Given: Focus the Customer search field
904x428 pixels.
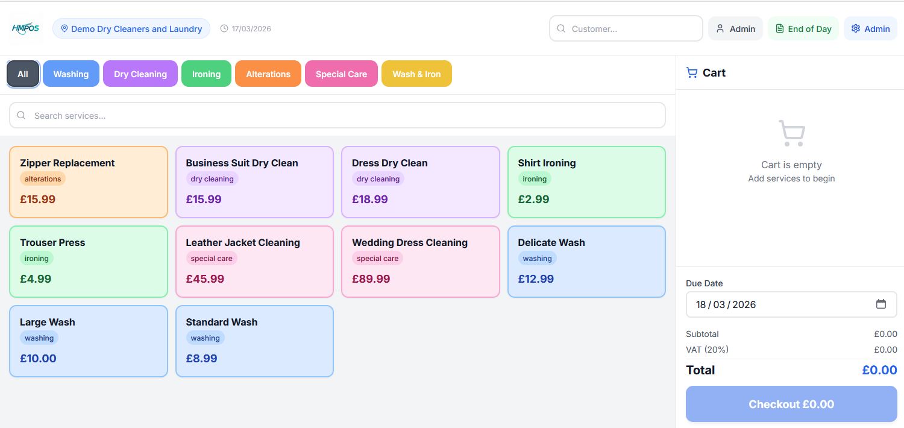Looking at the screenshot, I should 626,28.
